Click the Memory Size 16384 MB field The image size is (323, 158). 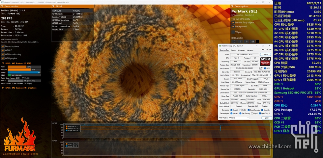238,89
